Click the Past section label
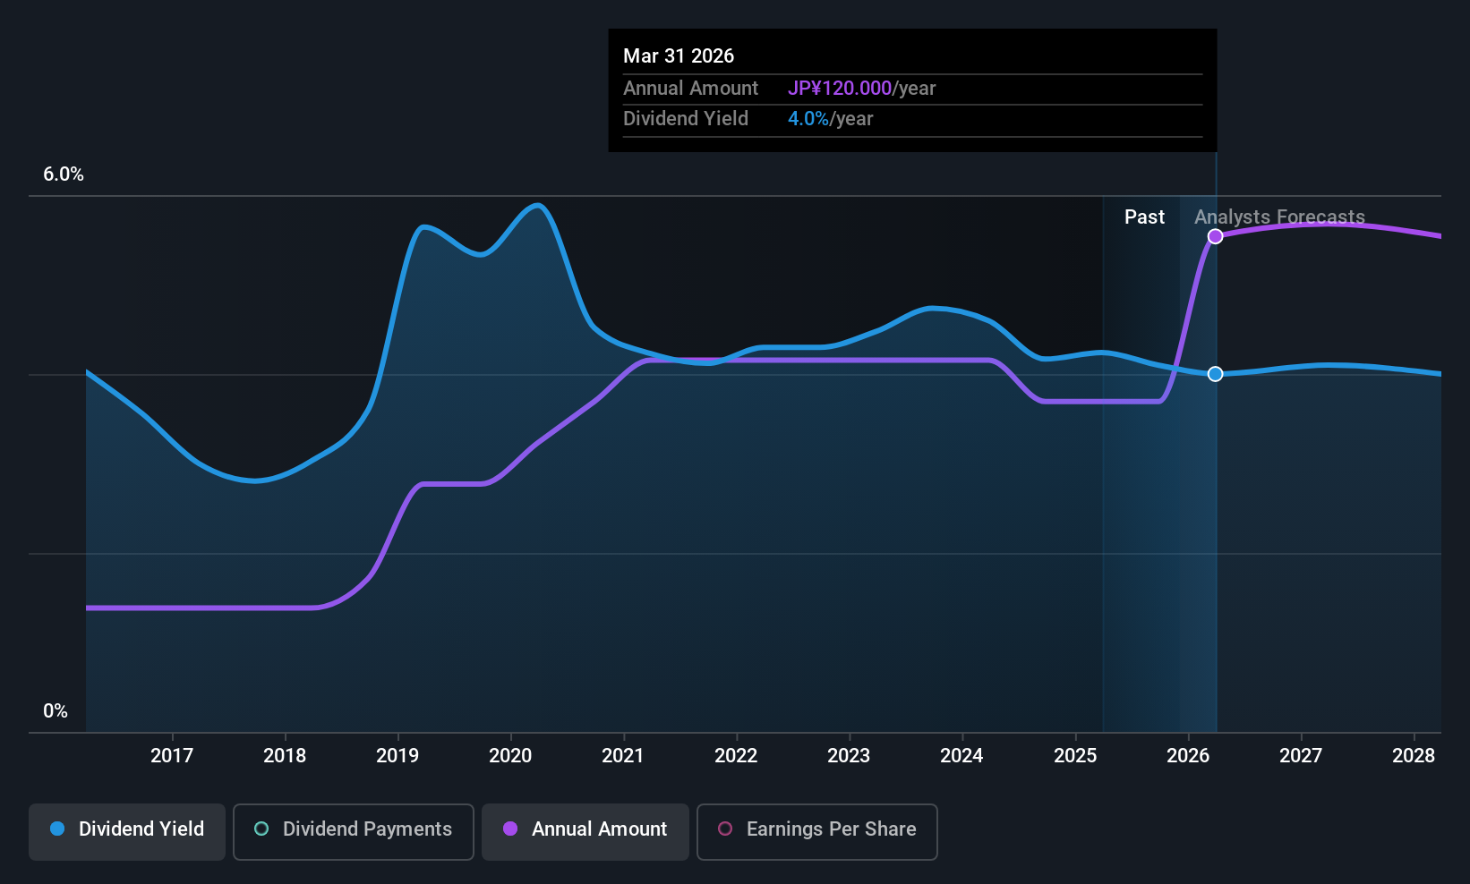The width and height of the screenshot is (1470, 884). pos(1144,217)
